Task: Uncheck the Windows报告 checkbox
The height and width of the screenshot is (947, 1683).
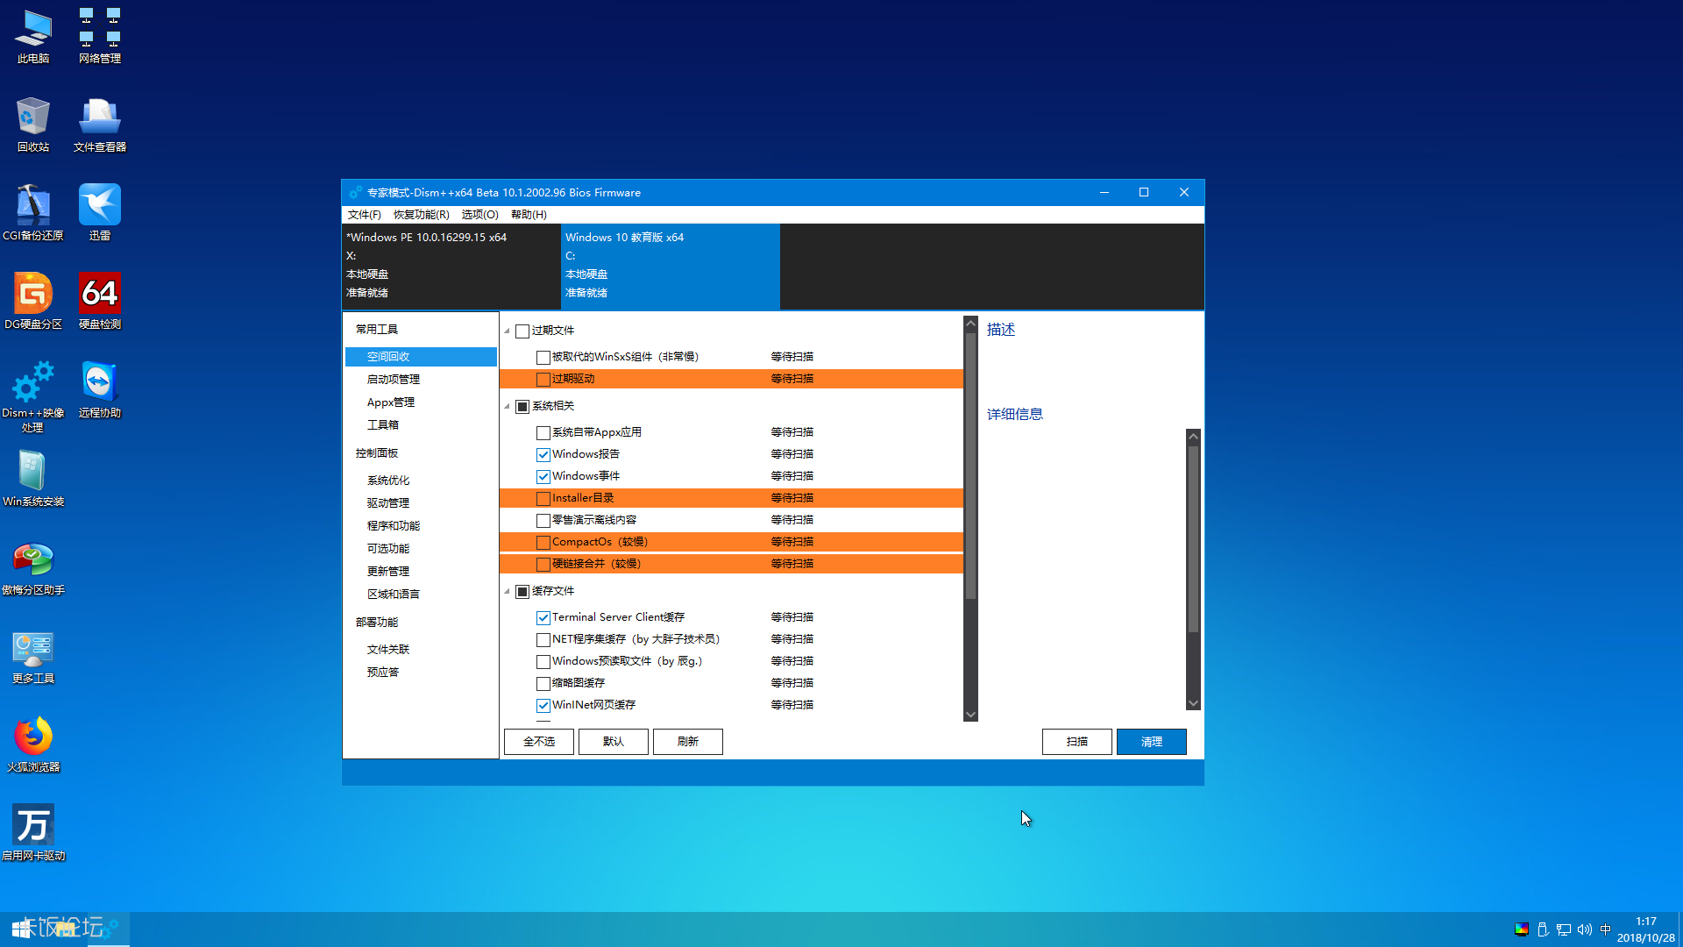Action: point(543,455)
